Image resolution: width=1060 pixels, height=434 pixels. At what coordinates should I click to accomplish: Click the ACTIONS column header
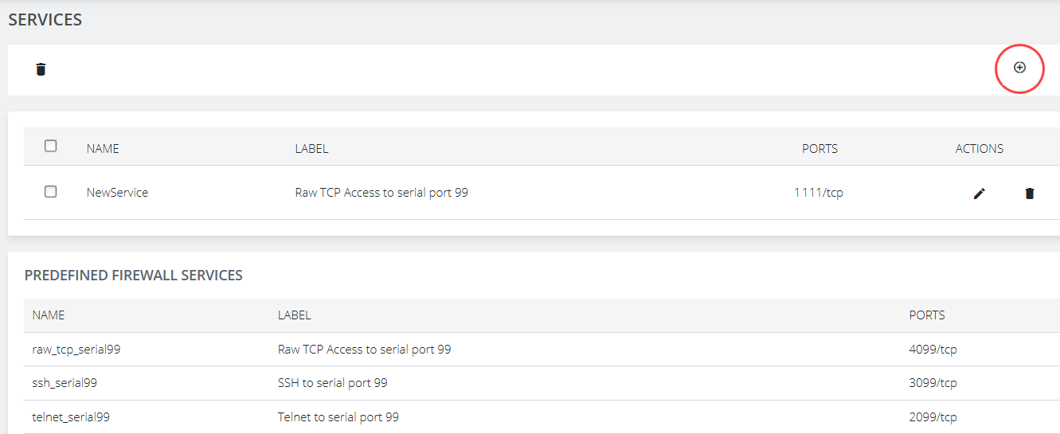pos(979,149)
